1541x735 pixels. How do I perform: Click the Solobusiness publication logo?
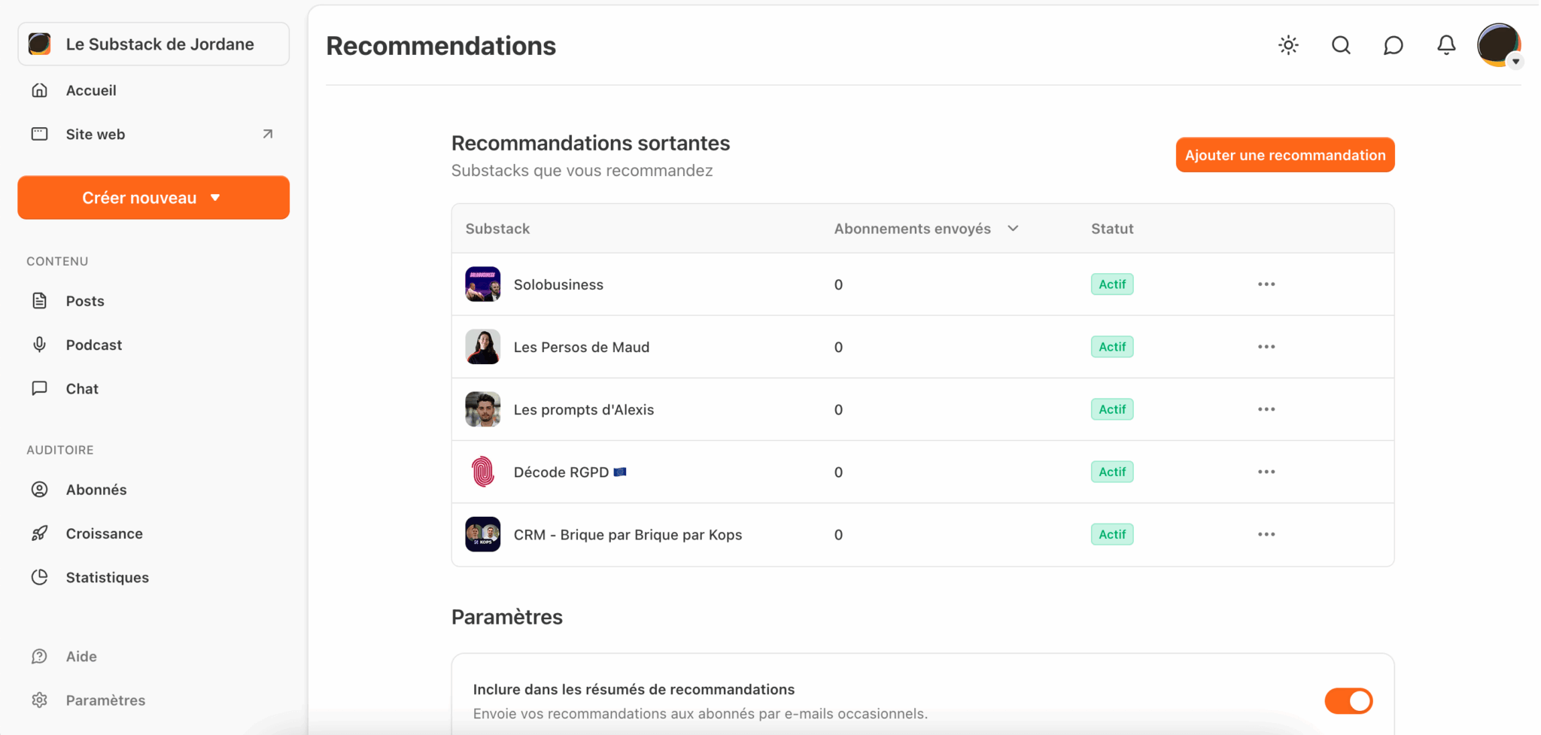coord(482,284)
